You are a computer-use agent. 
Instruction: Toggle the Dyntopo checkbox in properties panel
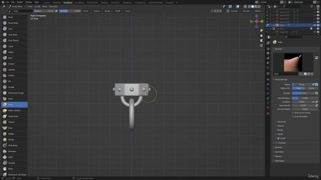[x=276, y=143]
